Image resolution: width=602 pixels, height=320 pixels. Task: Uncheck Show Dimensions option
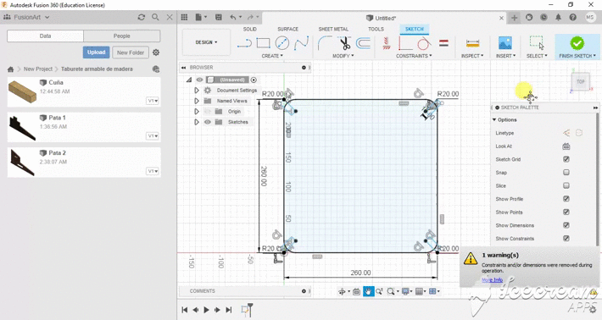tap(566, 225)
